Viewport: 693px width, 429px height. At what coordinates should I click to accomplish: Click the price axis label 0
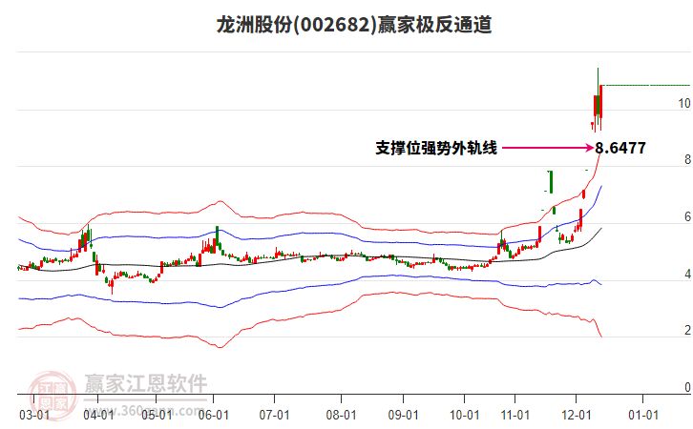tap(687, 387)
